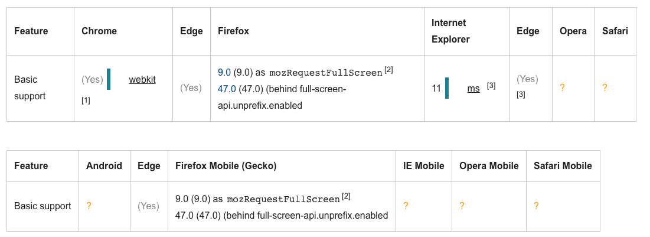The height and width of the screenshot is (237, 650).
Task: Click footnote [3] next to ms prefix
Action: pos(491,86)
